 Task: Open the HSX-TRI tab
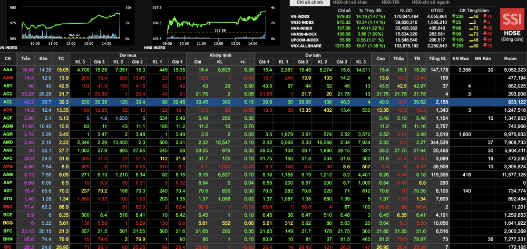(x=391, y=3)
